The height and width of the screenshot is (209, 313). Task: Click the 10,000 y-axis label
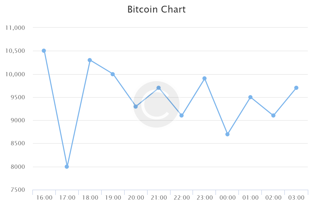tap(15, 74)
